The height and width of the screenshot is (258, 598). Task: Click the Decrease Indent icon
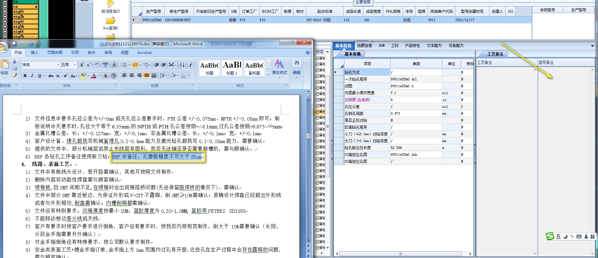[x=156, y=65]
